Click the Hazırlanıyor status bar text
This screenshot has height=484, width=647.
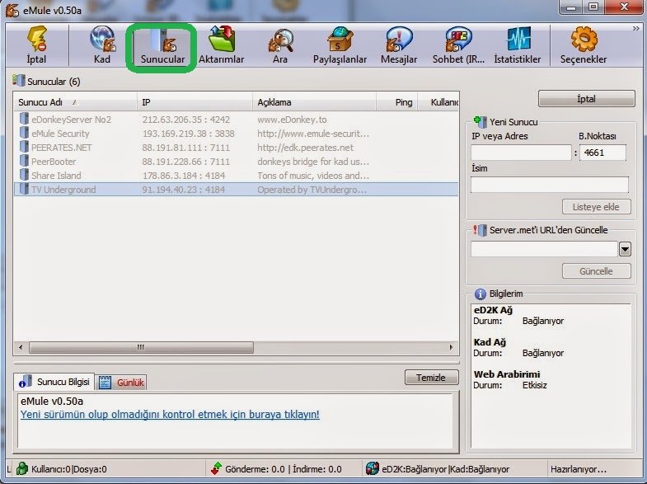point(579,469)
